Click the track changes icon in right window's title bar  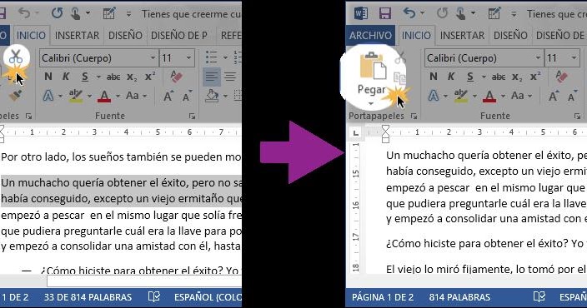point(494,14)
